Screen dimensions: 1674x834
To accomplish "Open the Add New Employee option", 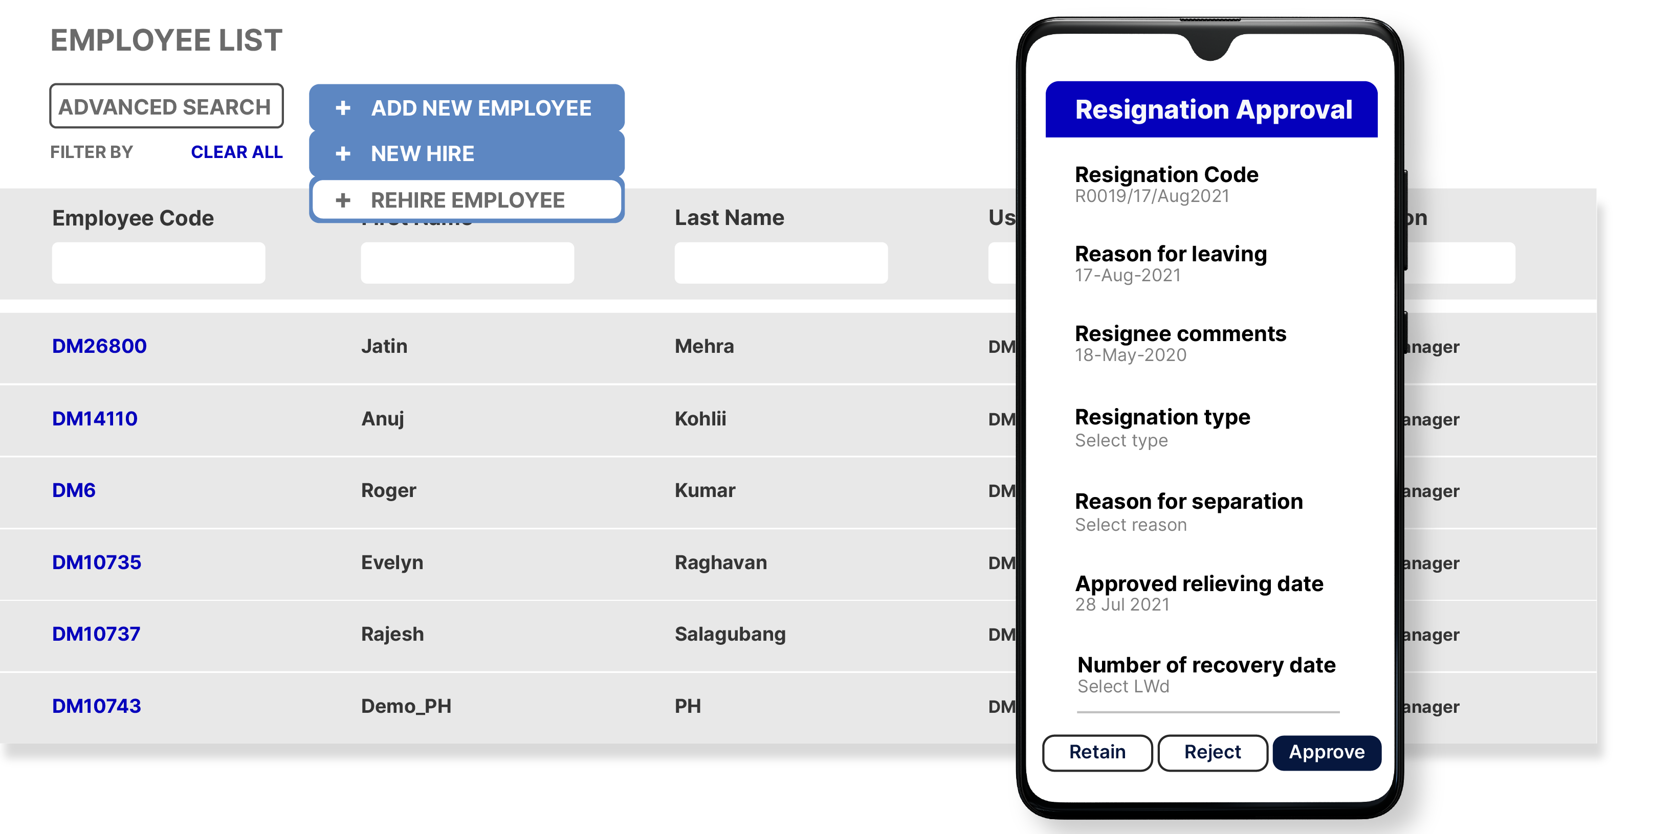I will pyautogui.click(x=481, y=108).
